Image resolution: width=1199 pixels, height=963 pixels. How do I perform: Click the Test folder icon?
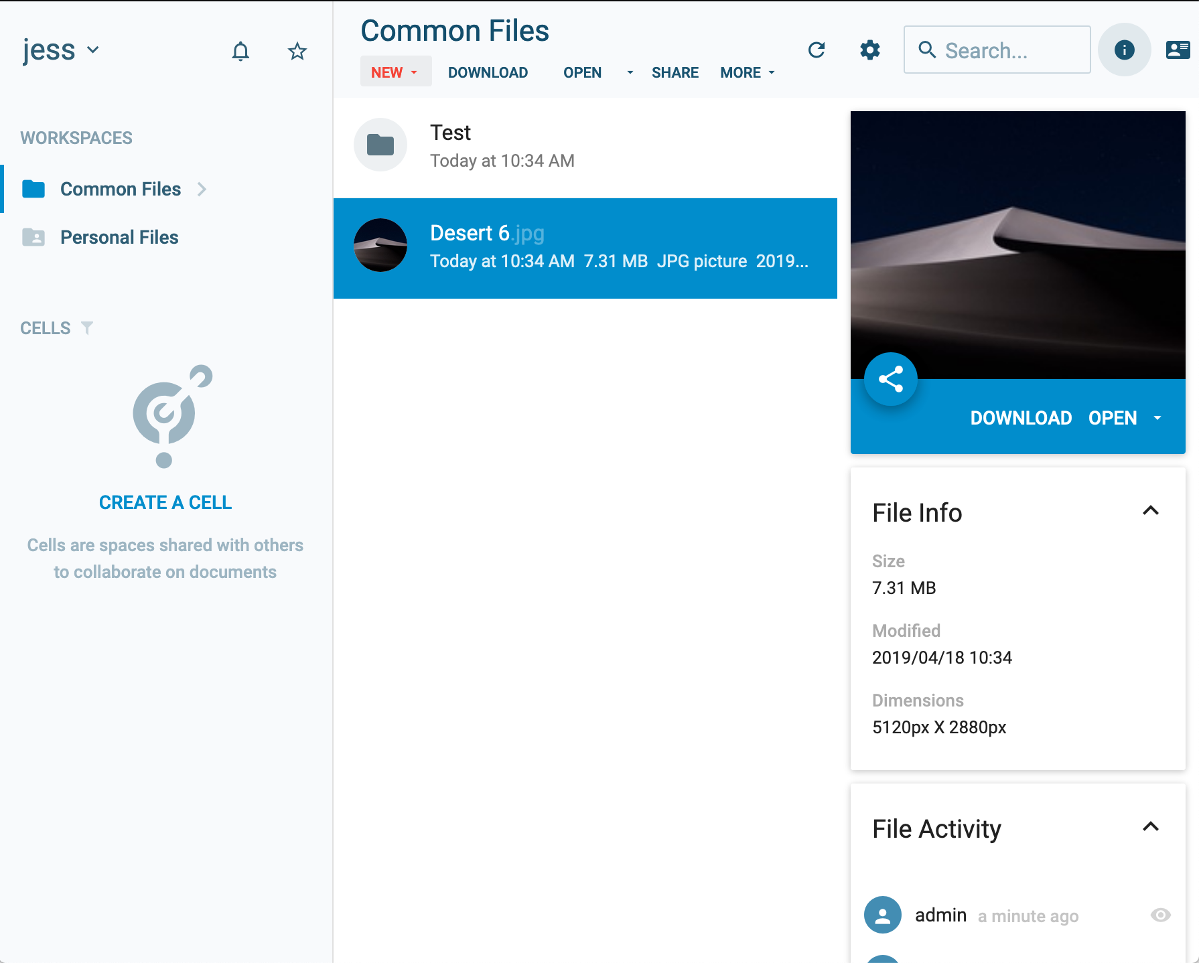pyautogui.click(x=380, y=145)
